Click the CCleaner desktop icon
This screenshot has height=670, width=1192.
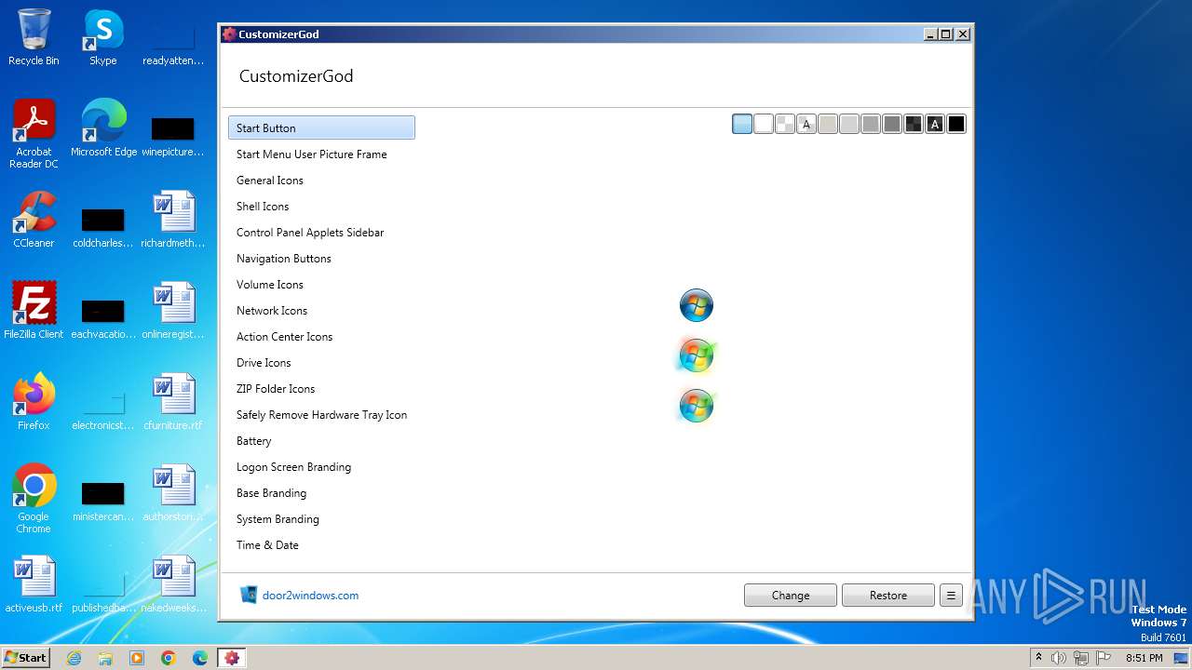34,220
